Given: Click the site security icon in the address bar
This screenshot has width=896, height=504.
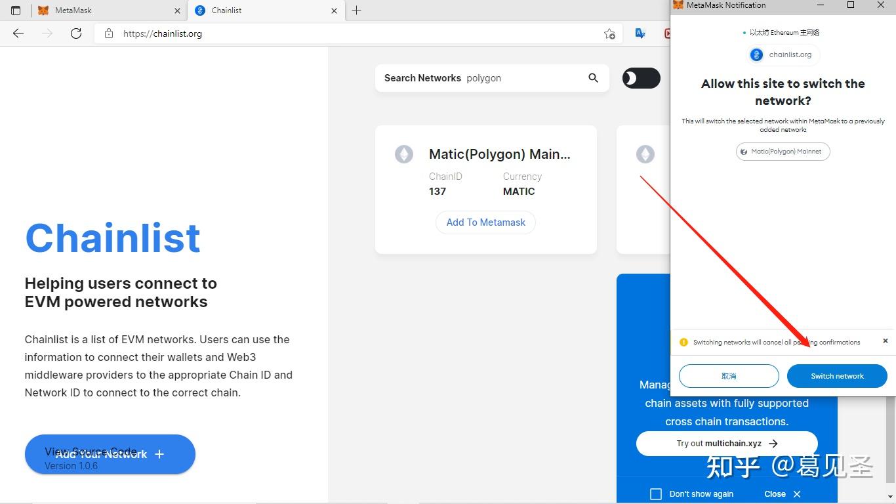Looking at the screenshot, I should point(108,33).
